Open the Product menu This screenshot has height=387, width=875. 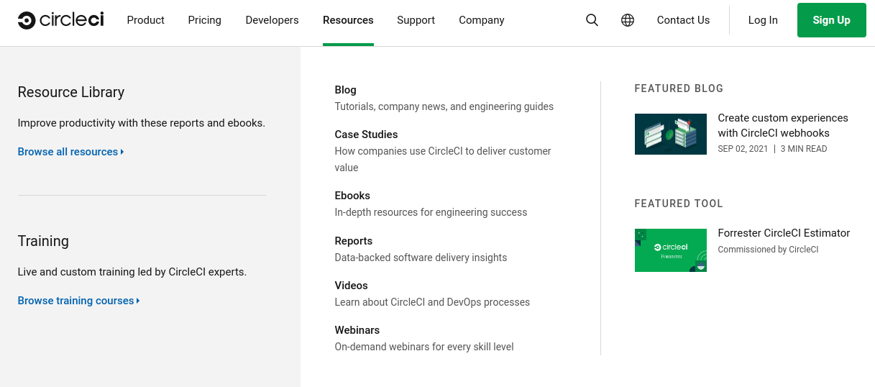click(146, 20)
